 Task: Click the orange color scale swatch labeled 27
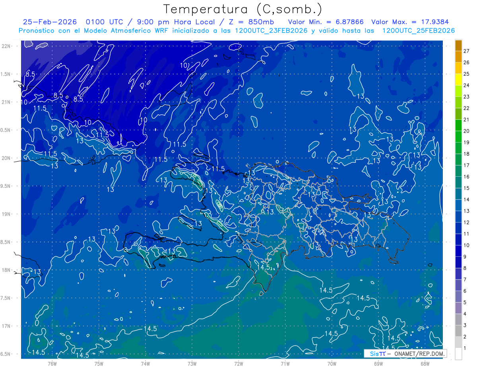coord(458,46)
